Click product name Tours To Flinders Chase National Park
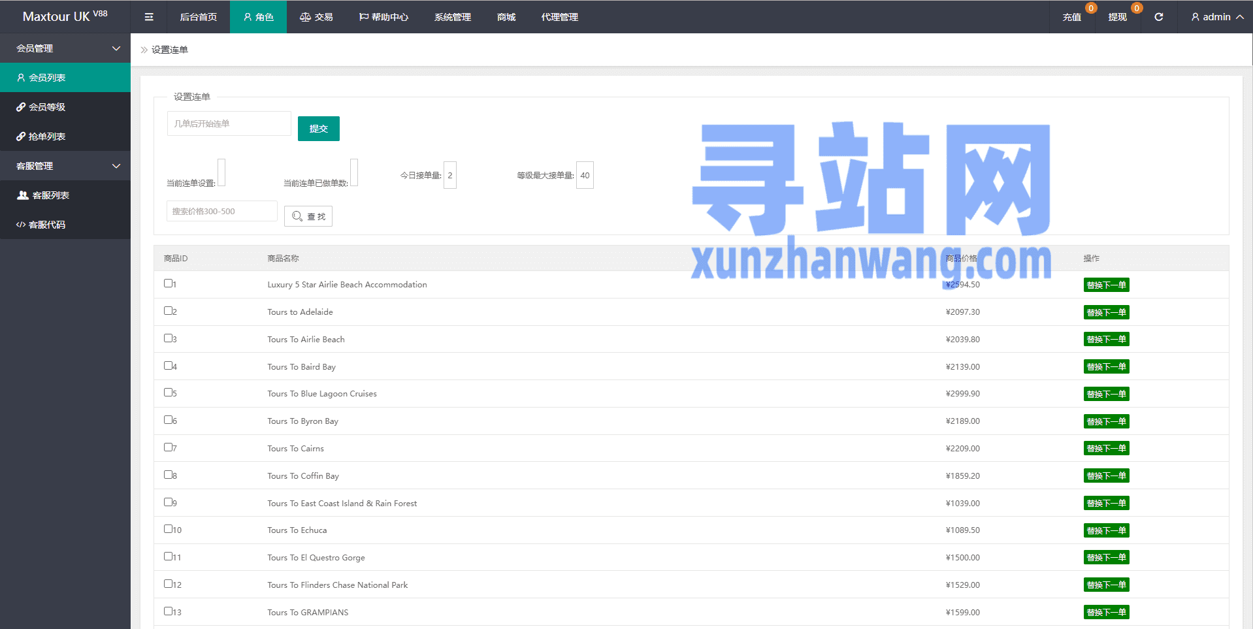Image resolution: width=1253 pixels, height=629 pixels. (337, 585)
